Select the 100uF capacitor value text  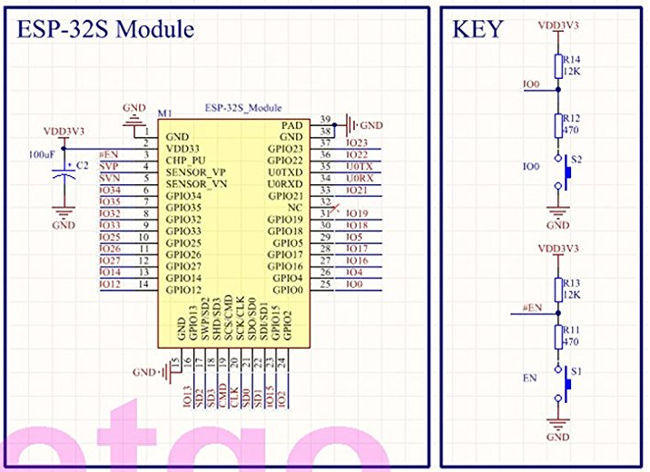pos(43,154)
